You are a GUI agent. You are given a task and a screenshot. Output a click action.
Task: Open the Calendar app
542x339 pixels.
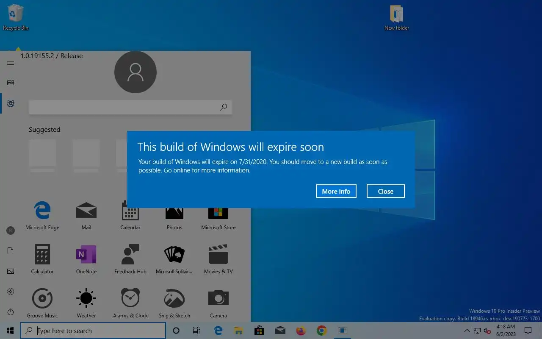tap(130, 215)
